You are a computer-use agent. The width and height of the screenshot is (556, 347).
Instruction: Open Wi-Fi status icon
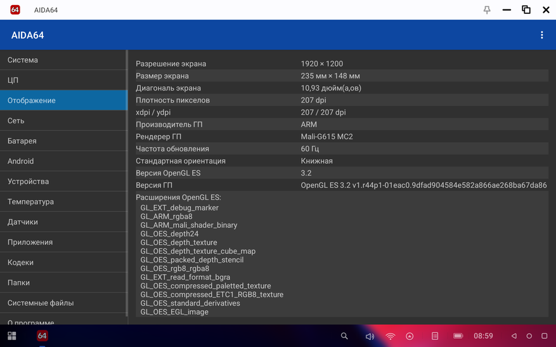[391, 336]
